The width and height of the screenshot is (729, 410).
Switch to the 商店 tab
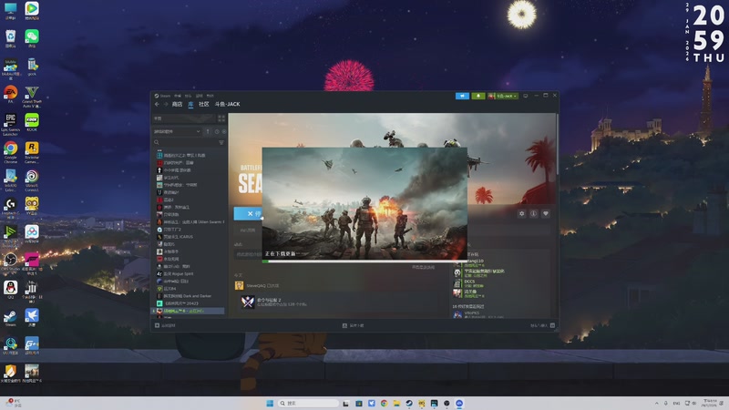(177, 104)
